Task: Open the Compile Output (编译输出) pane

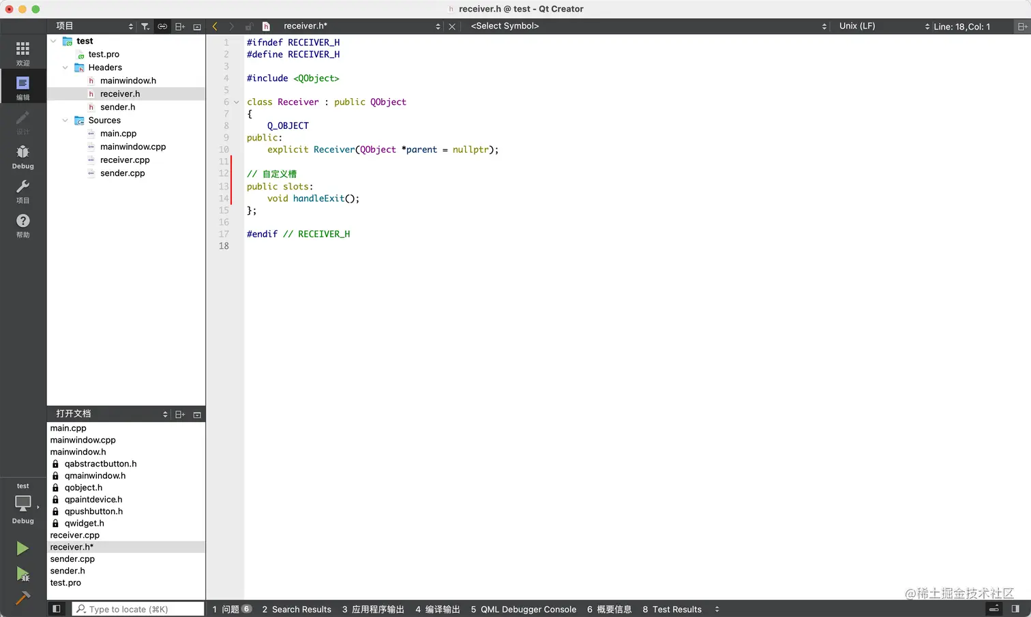Action: coord(438,609)
